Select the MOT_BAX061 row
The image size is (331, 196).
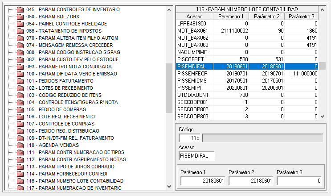[x=247, y=31]
